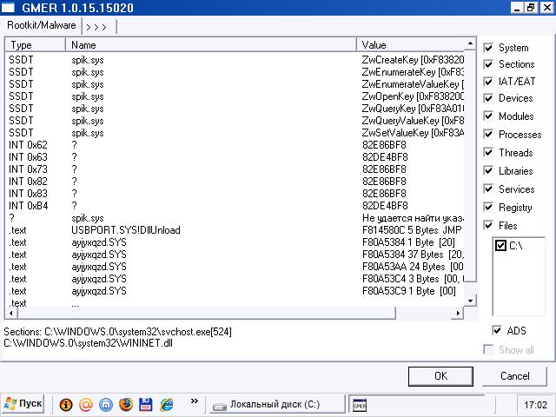Viewport: 556px width, 417px height.
Task: Open the blue round quick launch icon
Action: pos(106,404)
